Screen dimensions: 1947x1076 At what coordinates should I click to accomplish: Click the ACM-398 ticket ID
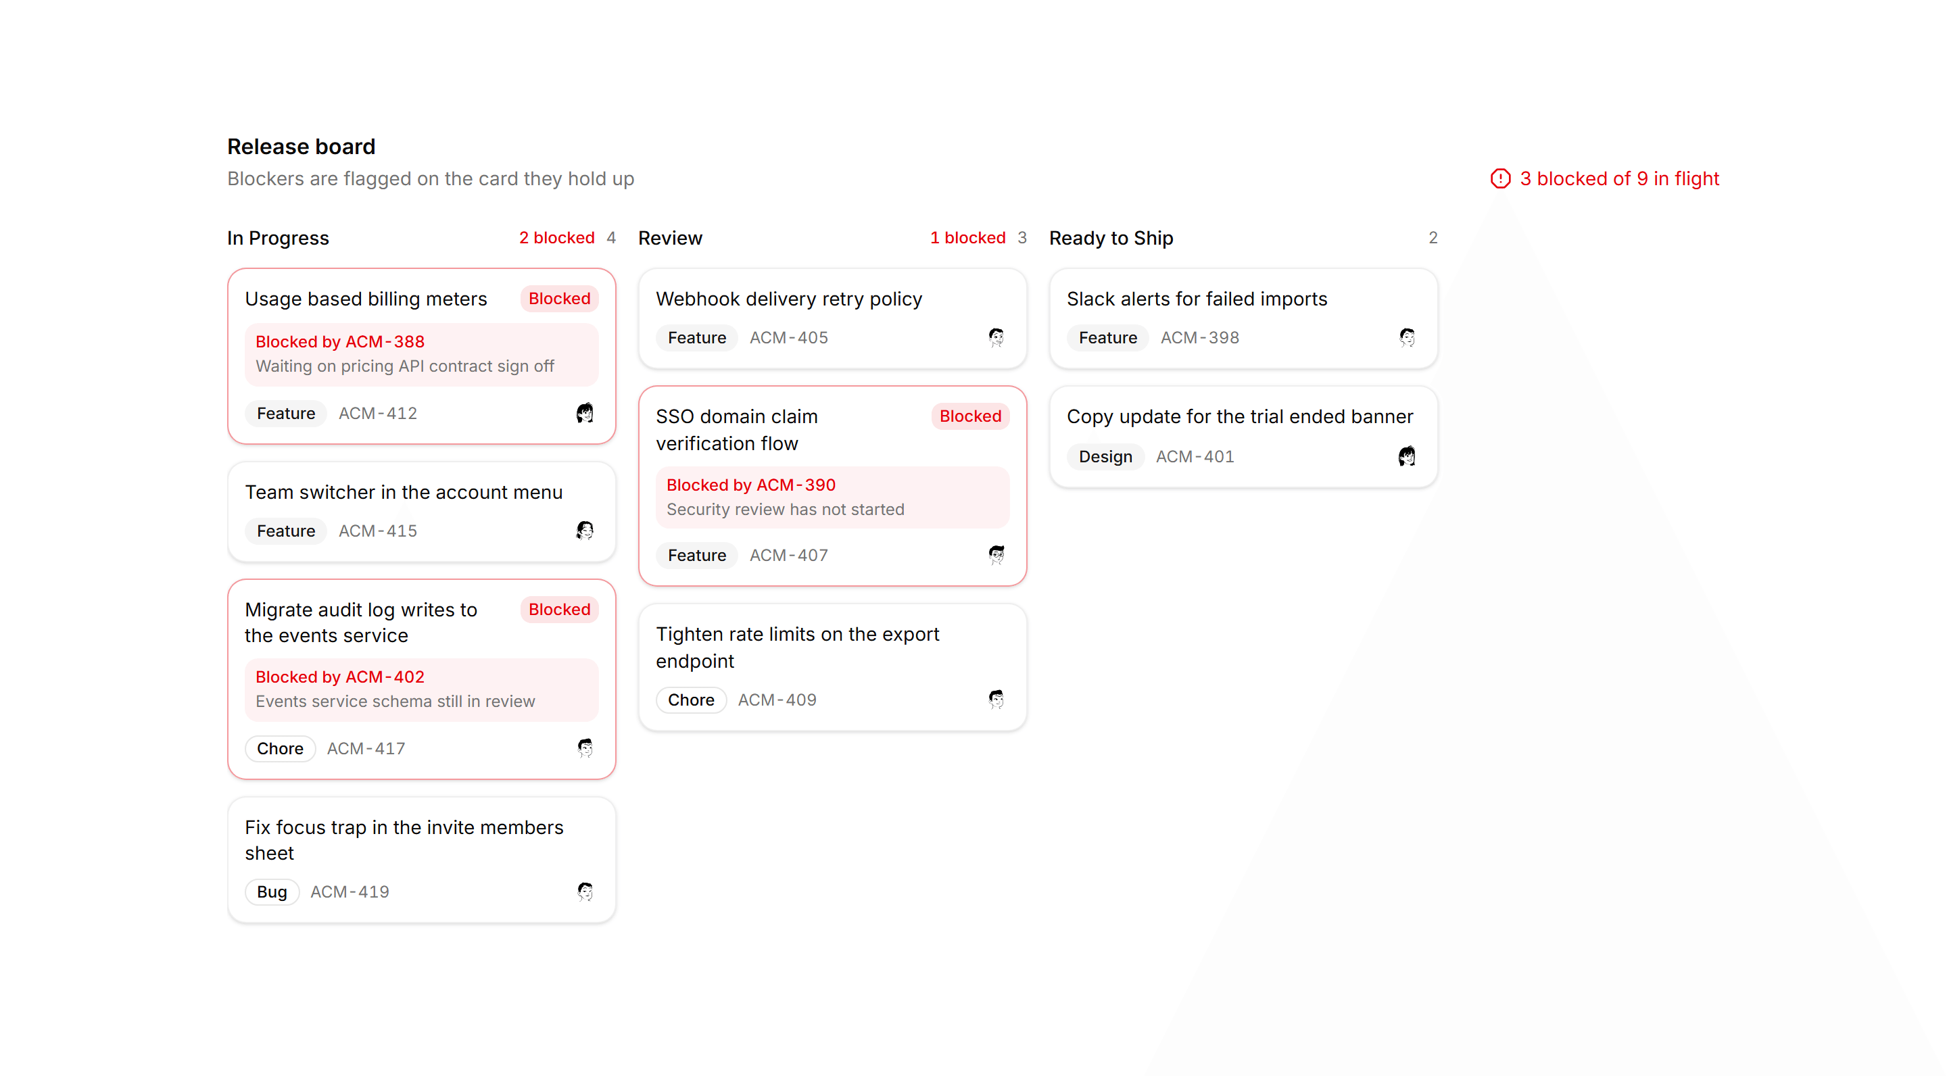1200,338
